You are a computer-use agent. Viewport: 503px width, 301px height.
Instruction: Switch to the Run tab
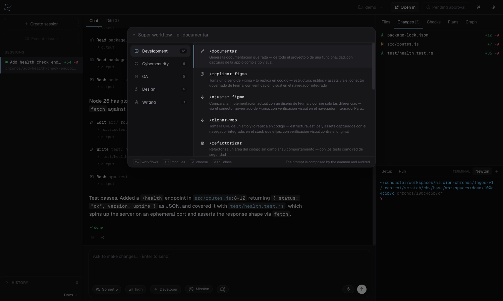[402, 171]
